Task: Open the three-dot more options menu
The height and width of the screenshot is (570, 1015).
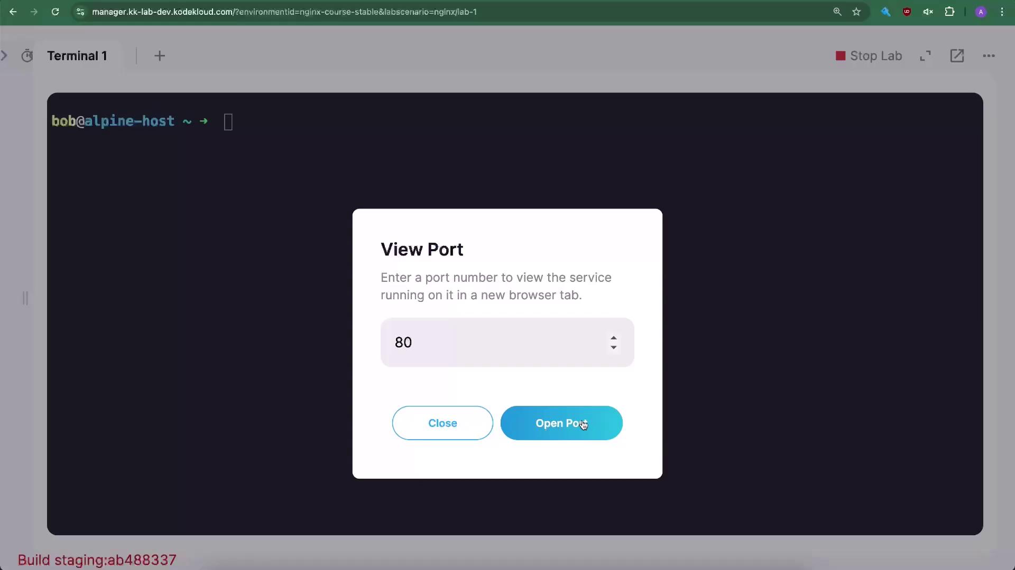Action: pyautogui.click(x=989, y=56)
